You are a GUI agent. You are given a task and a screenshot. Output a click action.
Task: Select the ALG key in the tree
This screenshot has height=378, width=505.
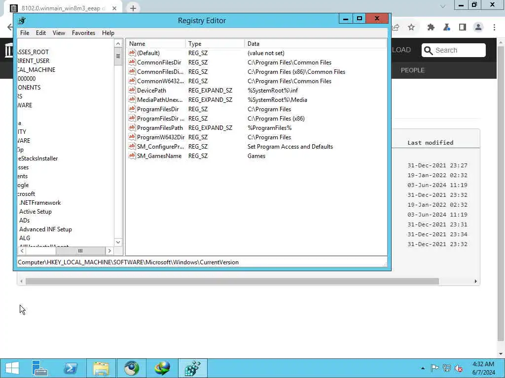click(25, 238)
